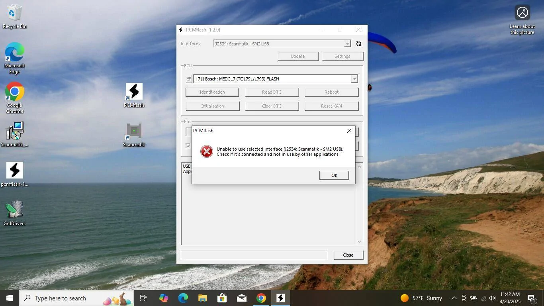Open Mail from the taskbar
Screen dimensions: 544x306
click(x=242, y=298)
